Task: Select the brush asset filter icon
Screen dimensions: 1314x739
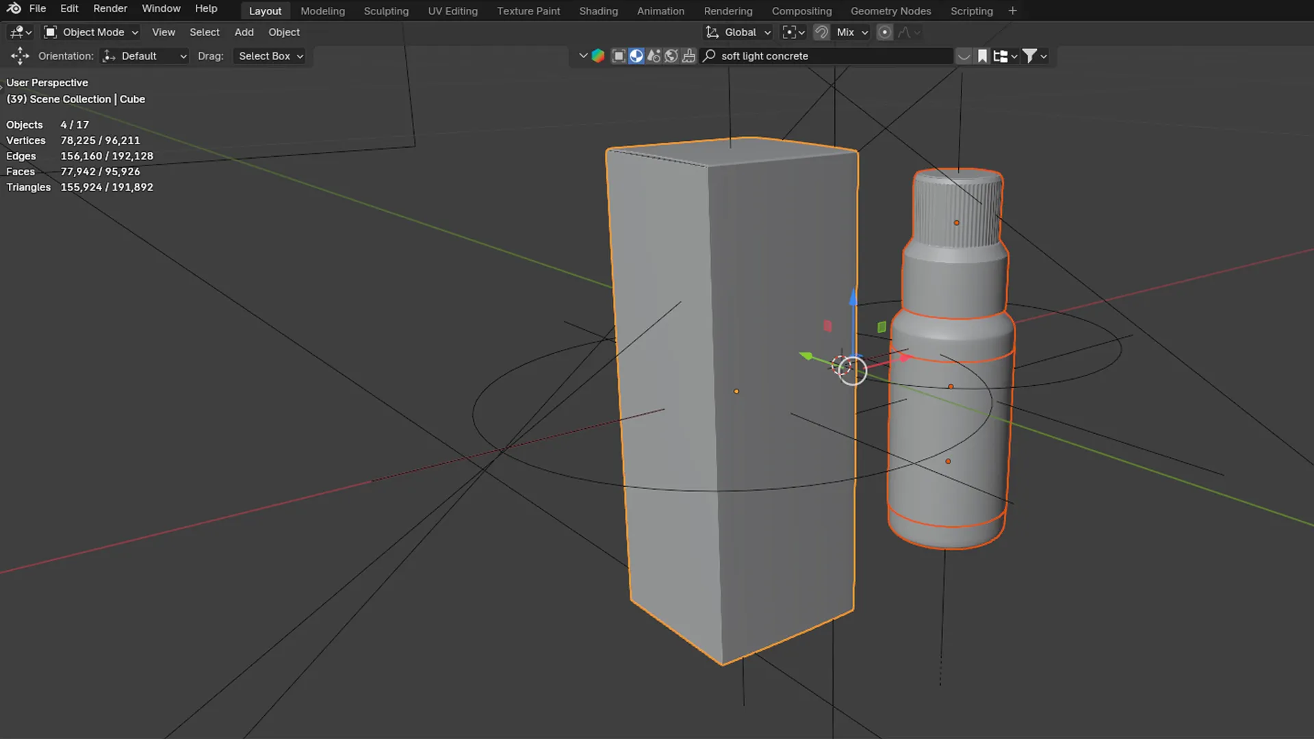Action: pos(688,55)
